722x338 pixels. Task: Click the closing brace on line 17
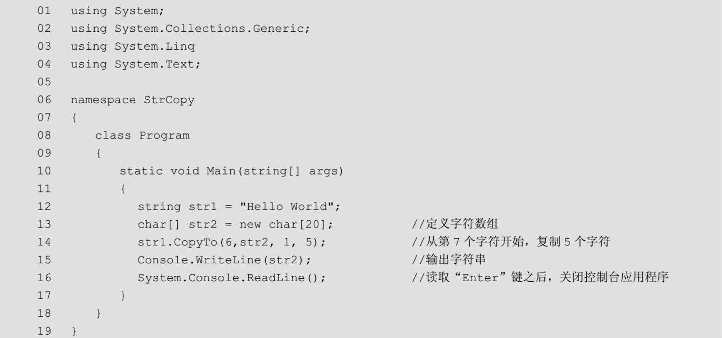(x=123, y=296)
